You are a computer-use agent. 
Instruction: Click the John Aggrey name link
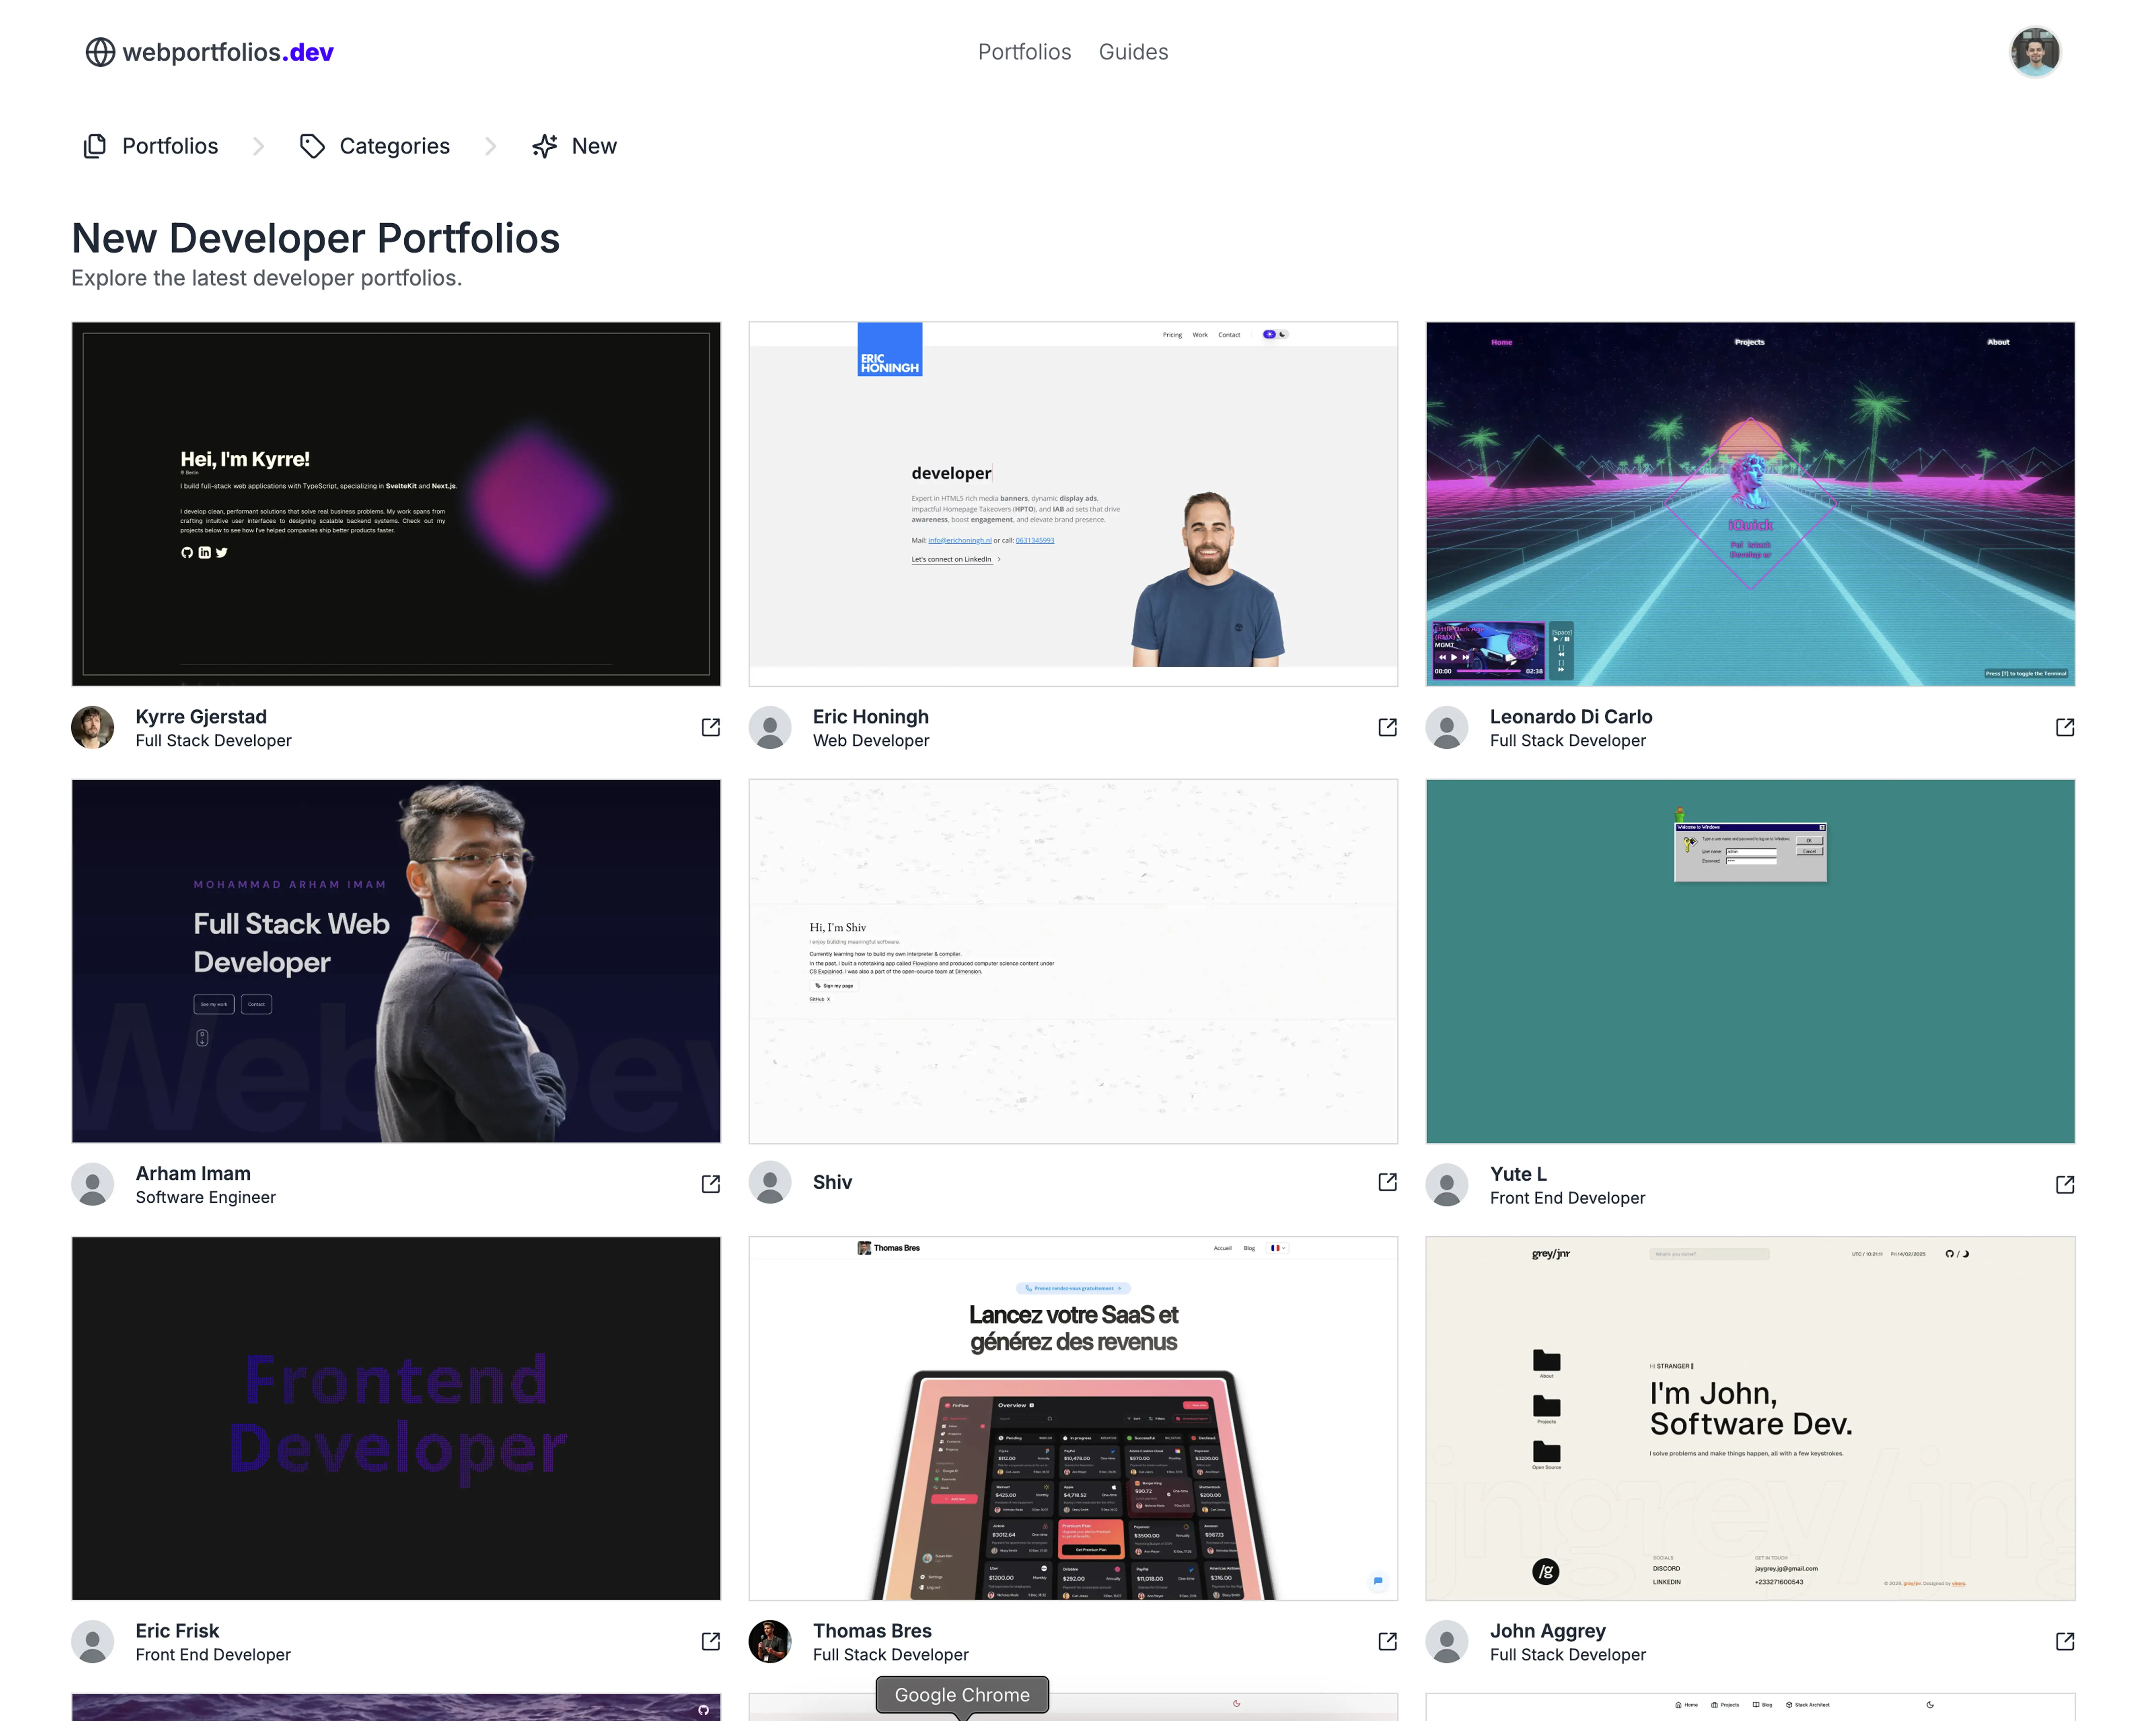click(1548, 1631)
